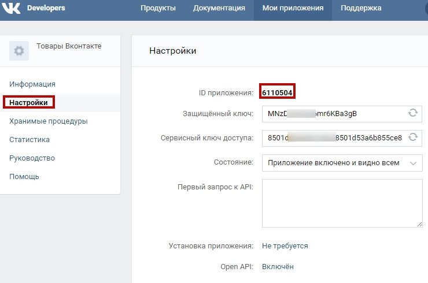
Task: Click the Не требуется value
Action: [x=285, y=246]
